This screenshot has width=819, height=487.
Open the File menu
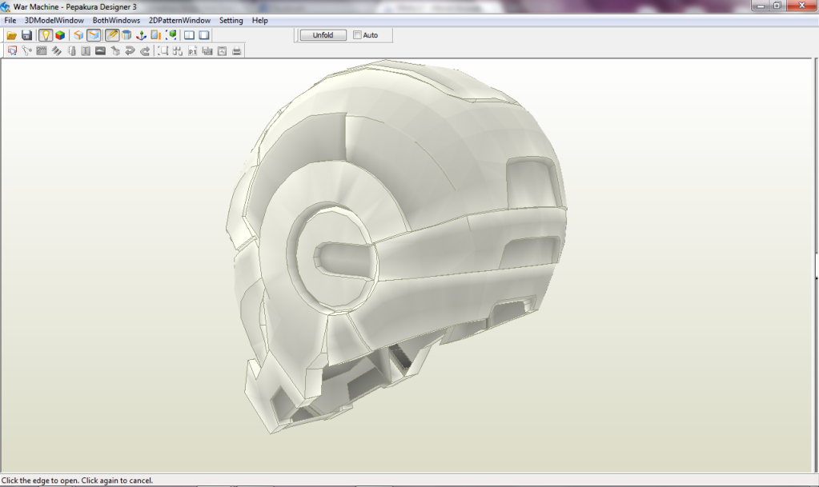tap(10, 20)
